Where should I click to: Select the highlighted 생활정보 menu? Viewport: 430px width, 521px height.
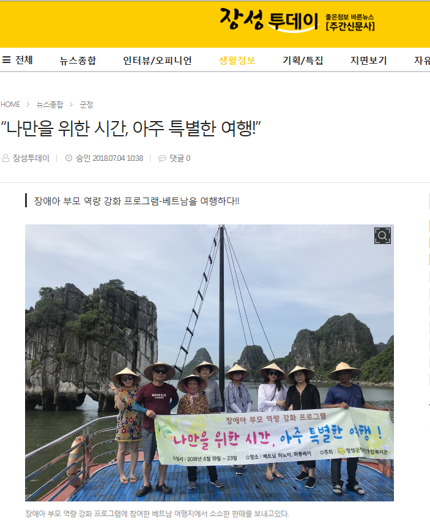click(237, 61)
